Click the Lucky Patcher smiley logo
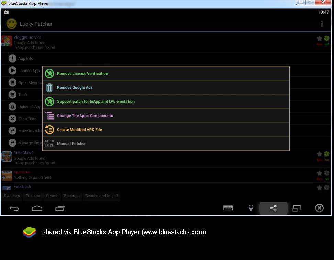 point(11,24)
